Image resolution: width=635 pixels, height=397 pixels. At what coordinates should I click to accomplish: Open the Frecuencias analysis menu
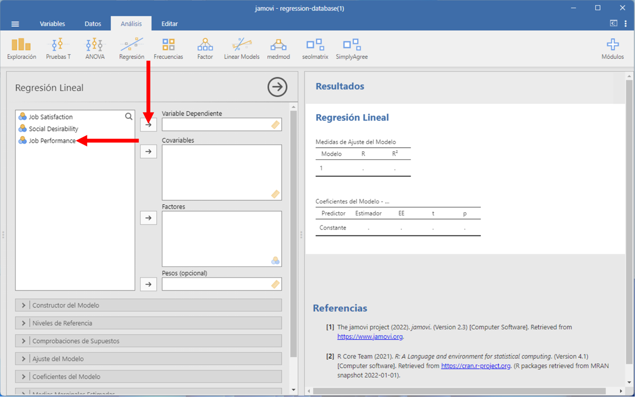pos(168,49)
